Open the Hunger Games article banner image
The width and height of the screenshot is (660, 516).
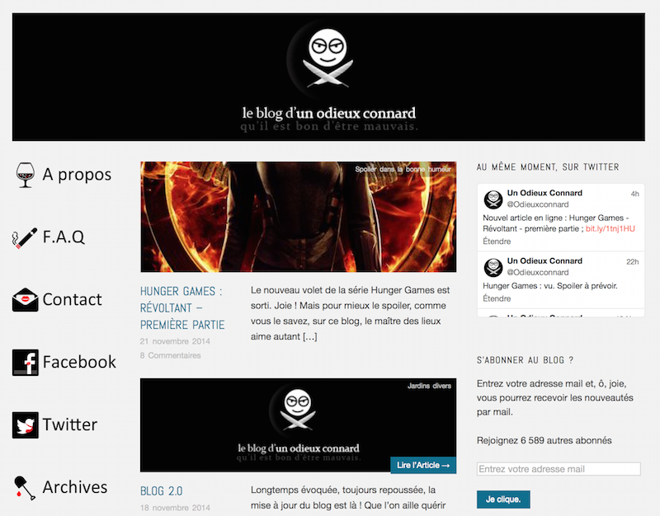tap(298, 217)
